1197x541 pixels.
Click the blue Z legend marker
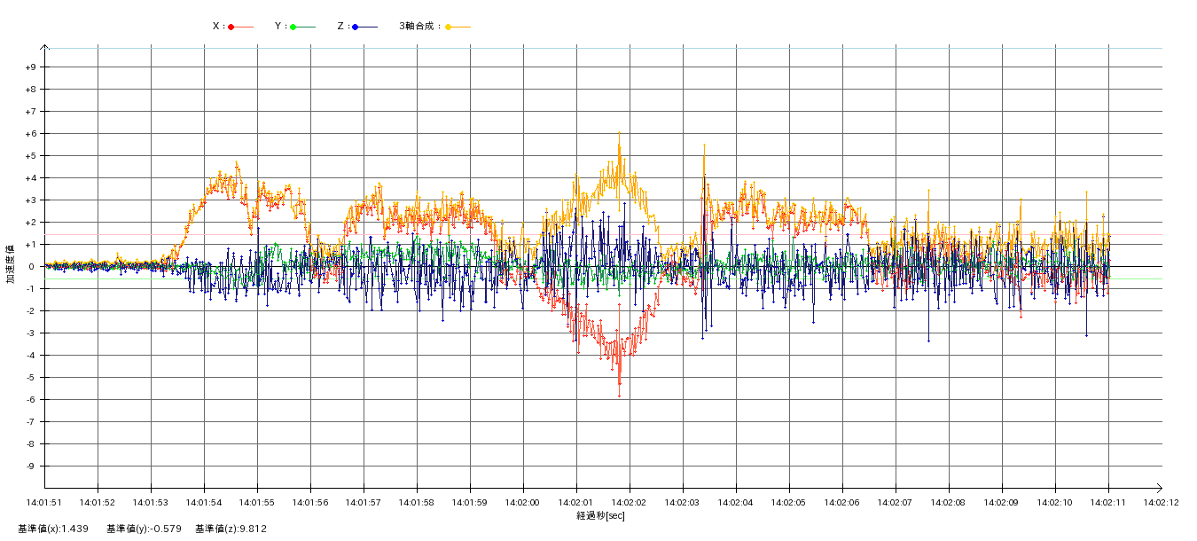(356, 27)
